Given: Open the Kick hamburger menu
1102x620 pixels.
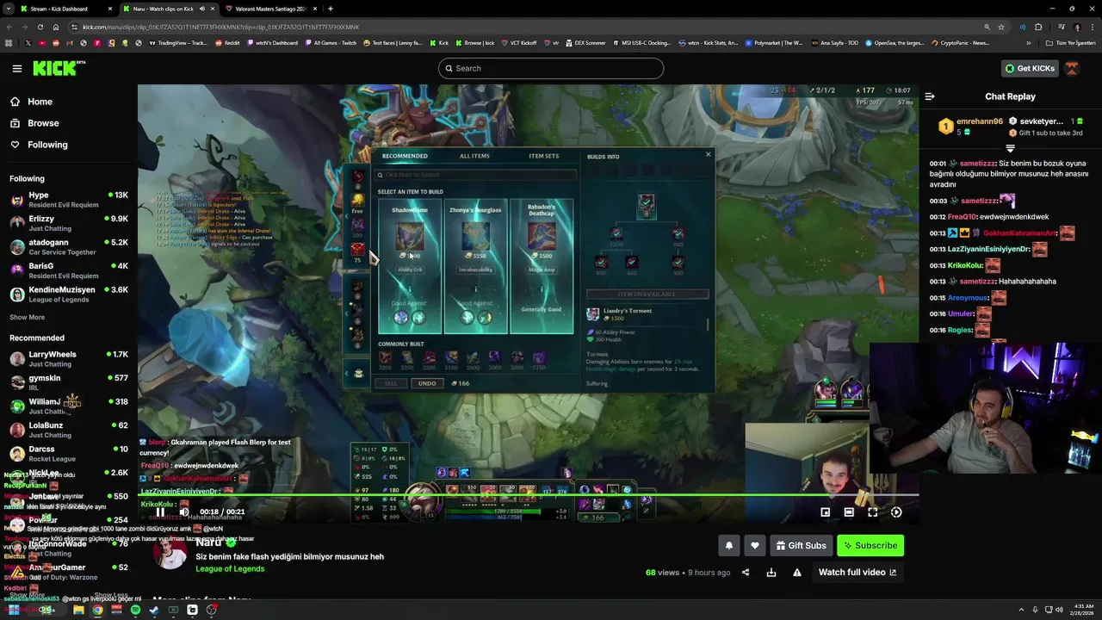Looking at the screenshot, I should point(16,68).
